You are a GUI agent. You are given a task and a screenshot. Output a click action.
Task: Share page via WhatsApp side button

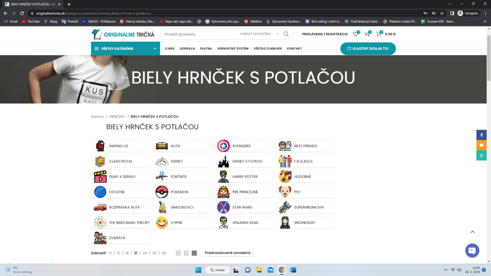(482, 155)
